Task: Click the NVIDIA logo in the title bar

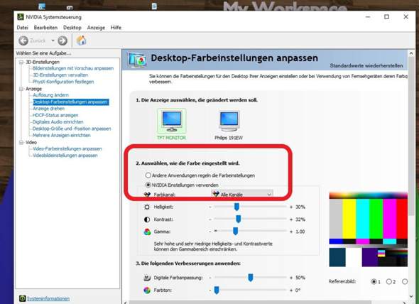Action: (21, 17)
